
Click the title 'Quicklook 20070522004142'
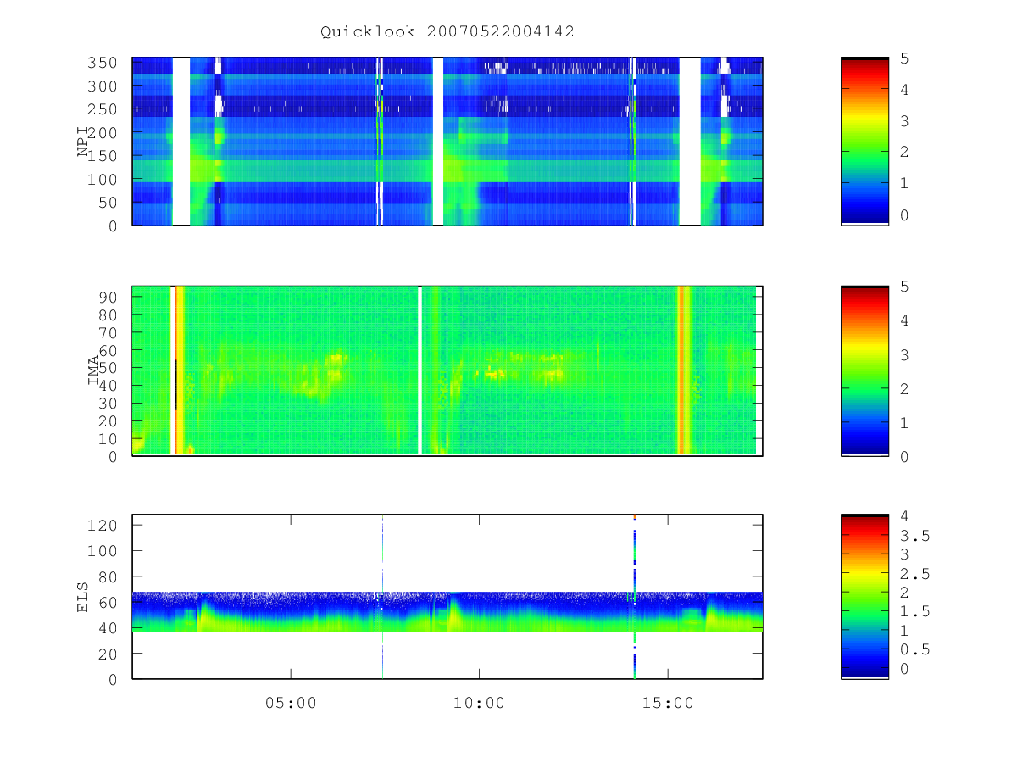tap(447, 31)
